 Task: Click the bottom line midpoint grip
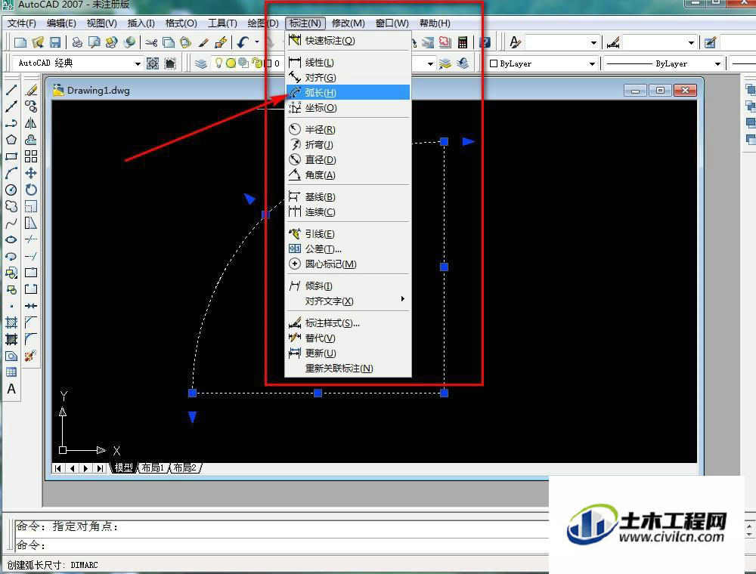(318, 393)
